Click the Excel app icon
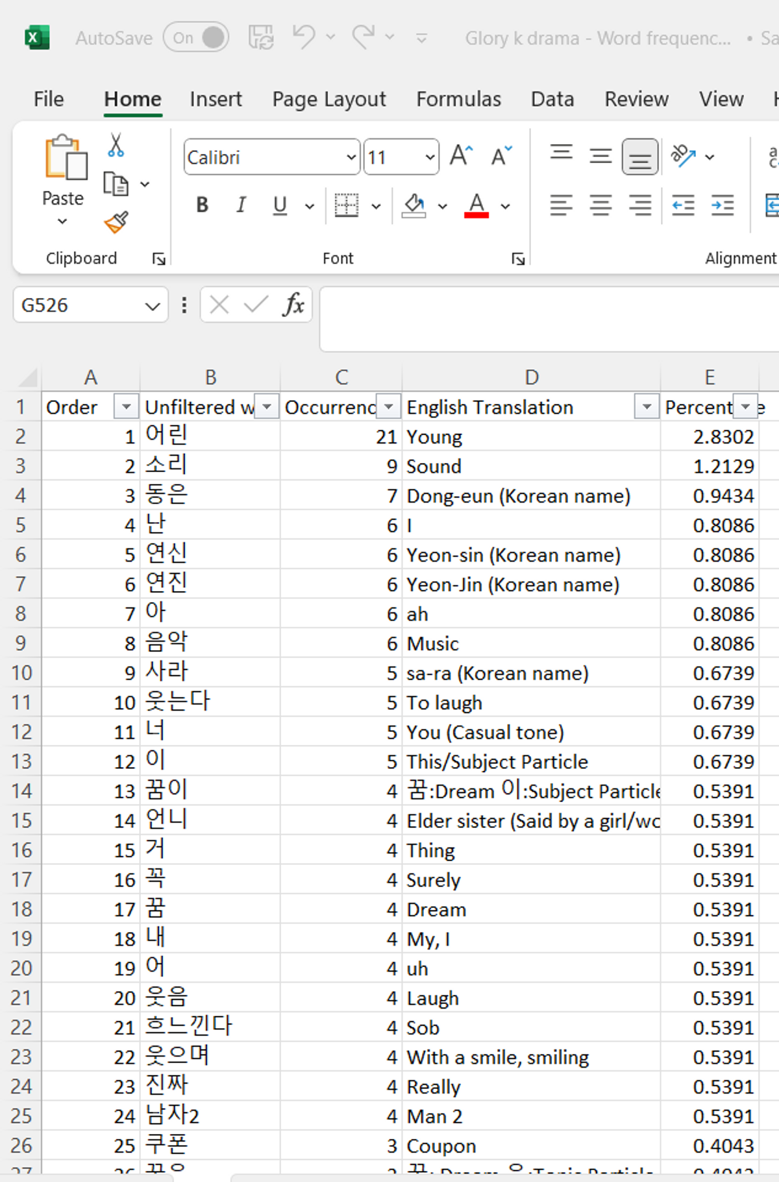The height and width of the screenshot is (1182, 779). (x=37, y=38)
